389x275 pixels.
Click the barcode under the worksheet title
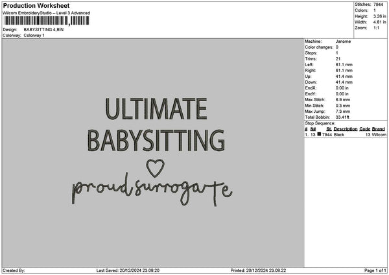[x=47, y=21]
